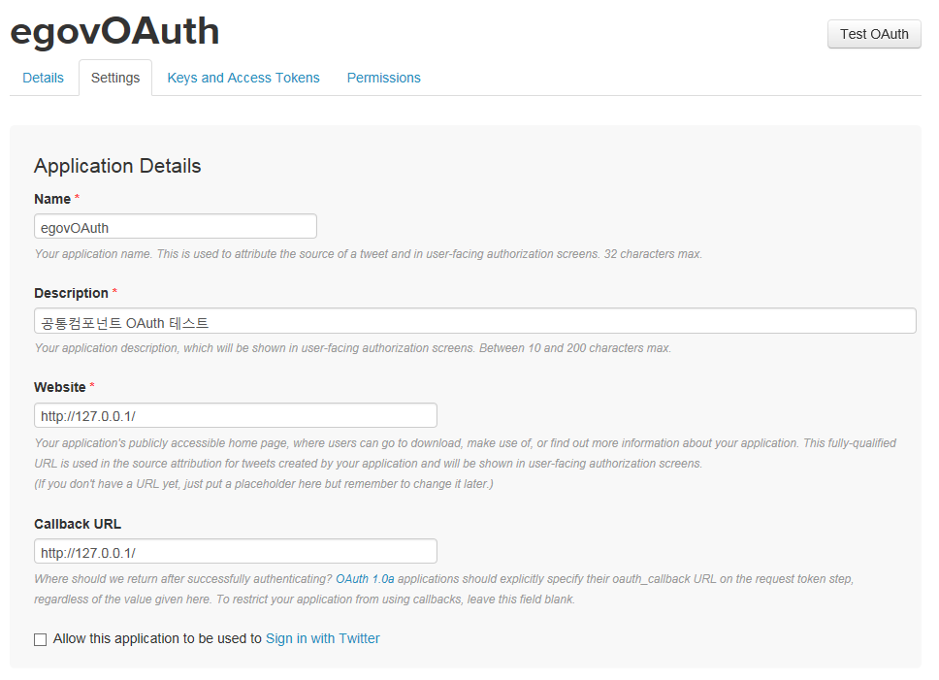Click the bold Description field label
This screenshot has height=680, width=939.
click(x=71, y=293)
